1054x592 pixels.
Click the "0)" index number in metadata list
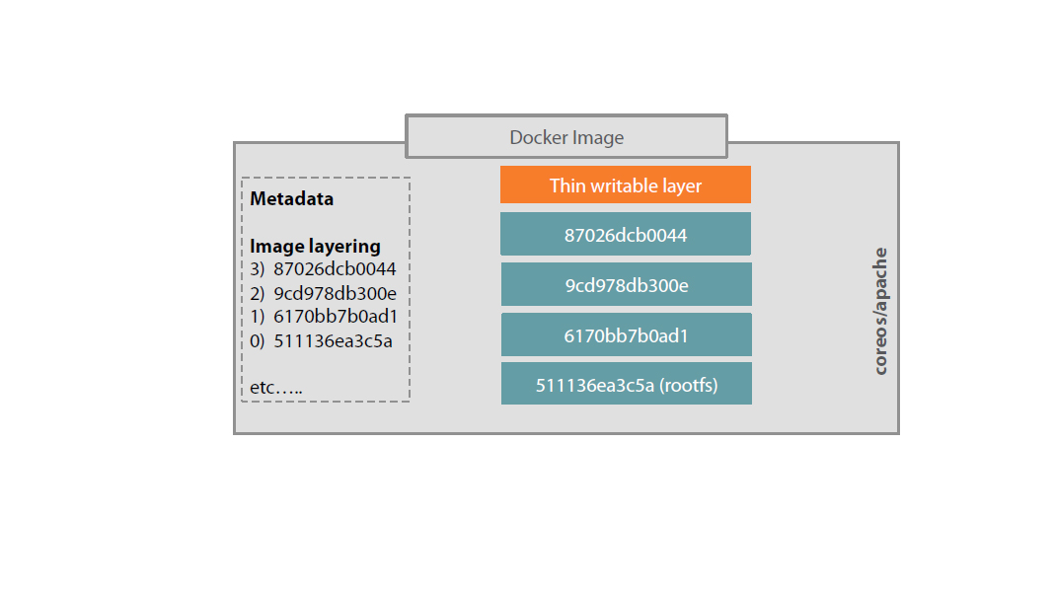point(258,341)
